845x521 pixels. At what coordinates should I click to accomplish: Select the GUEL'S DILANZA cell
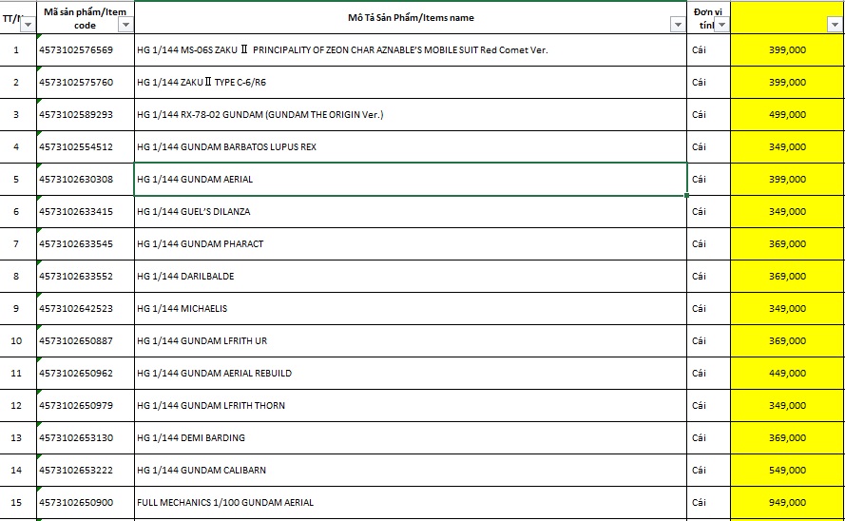tap(410, 212)
